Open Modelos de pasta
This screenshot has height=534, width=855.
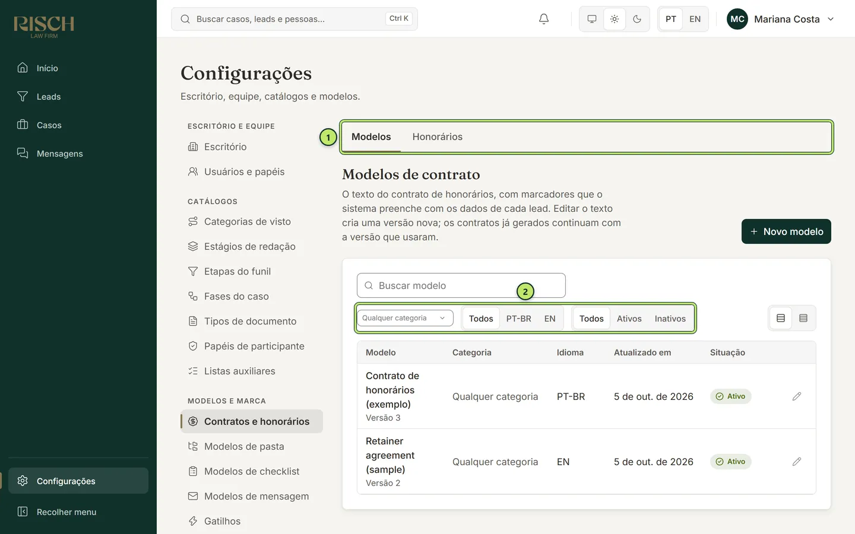tap(252, 446)
